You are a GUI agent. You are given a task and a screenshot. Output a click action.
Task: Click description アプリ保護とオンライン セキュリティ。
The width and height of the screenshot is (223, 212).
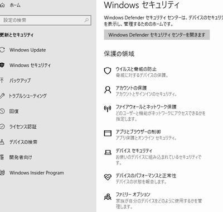click(146, 138)
